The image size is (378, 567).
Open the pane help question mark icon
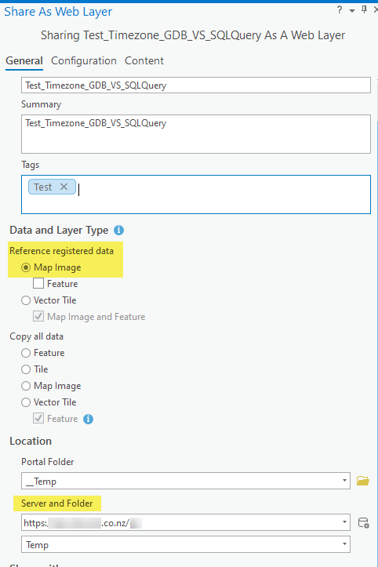[340, 10]
